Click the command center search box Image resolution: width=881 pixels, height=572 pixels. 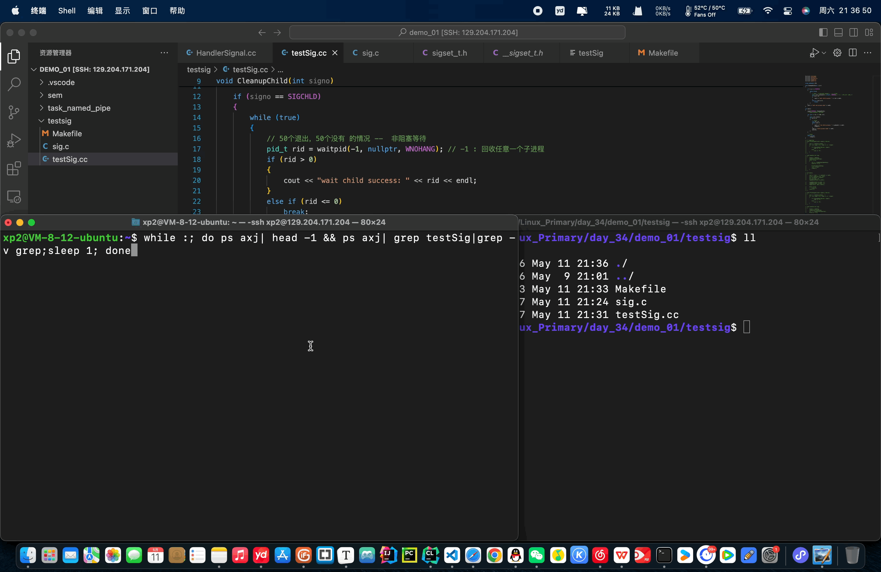click(457, 33)
